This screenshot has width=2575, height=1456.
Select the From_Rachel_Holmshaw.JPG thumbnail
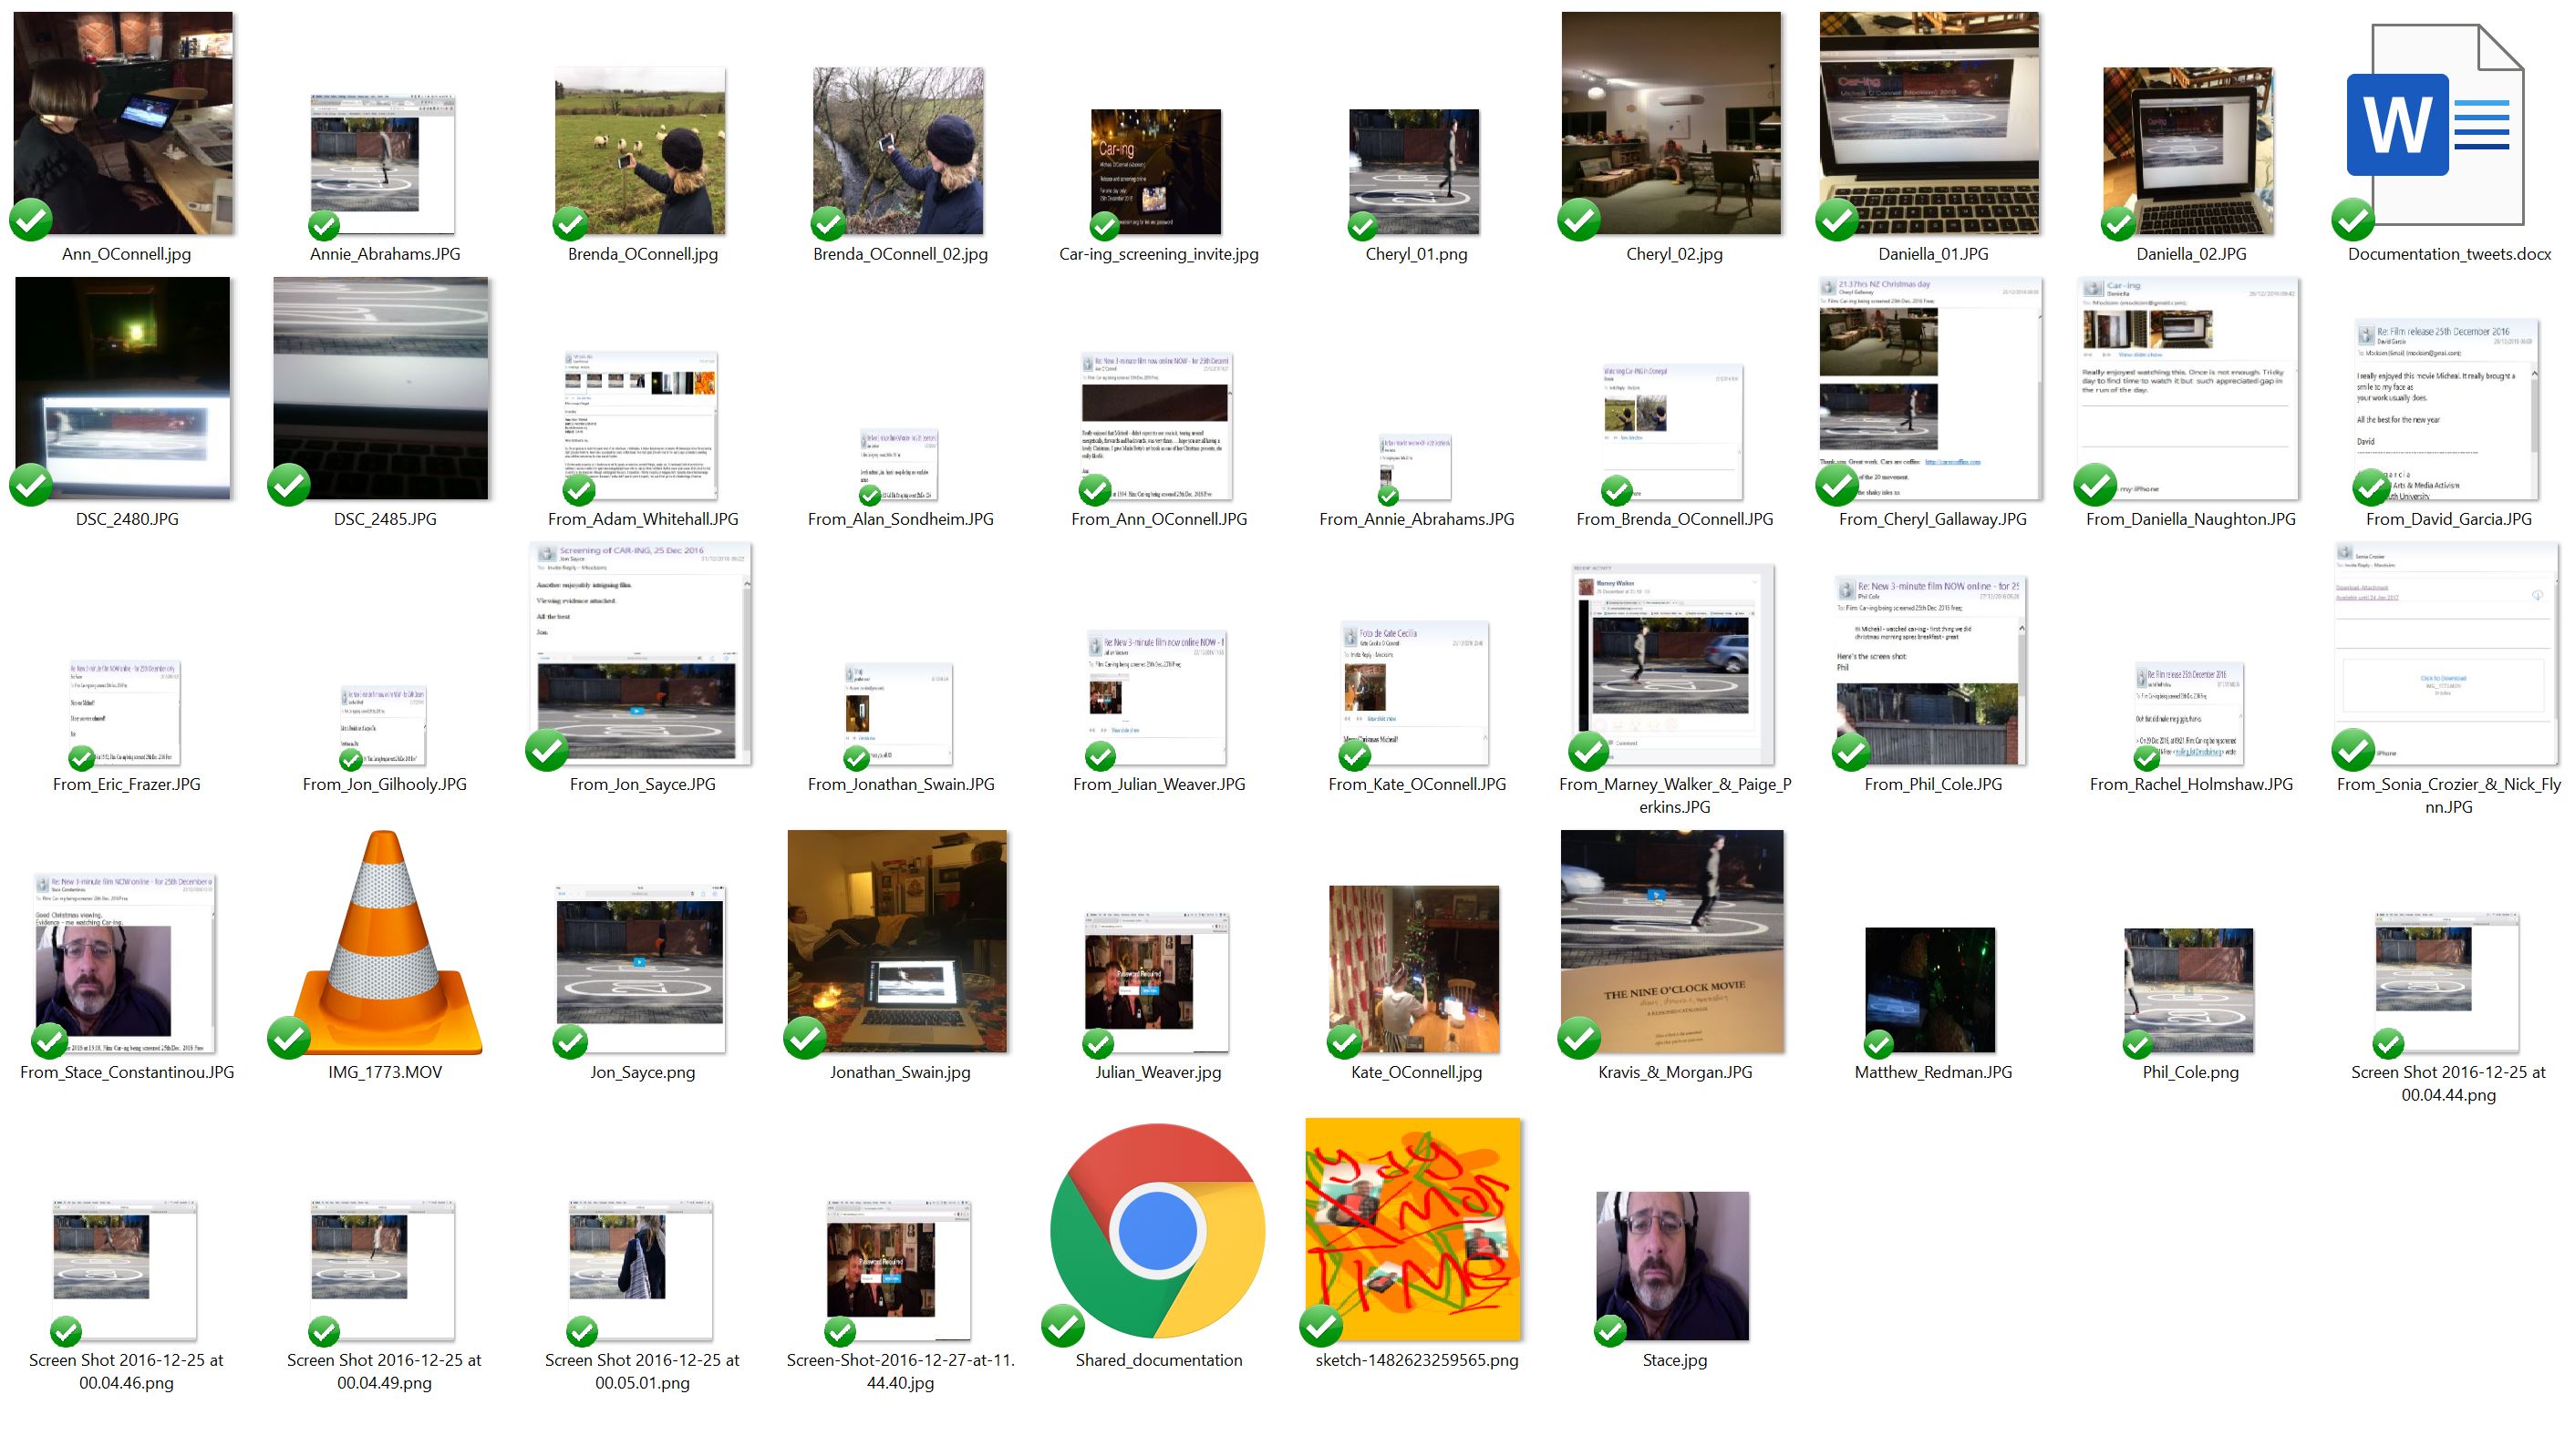[x=2189, y=714]
